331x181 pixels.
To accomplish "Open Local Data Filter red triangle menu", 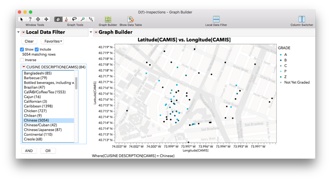I will click(x=24, y=32).
